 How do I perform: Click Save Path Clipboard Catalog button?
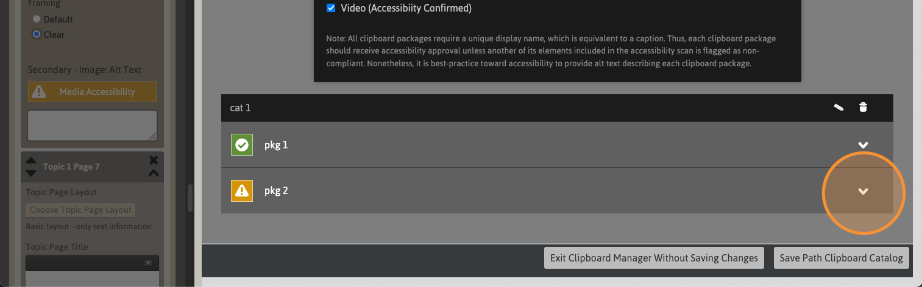tap(841, 258)
